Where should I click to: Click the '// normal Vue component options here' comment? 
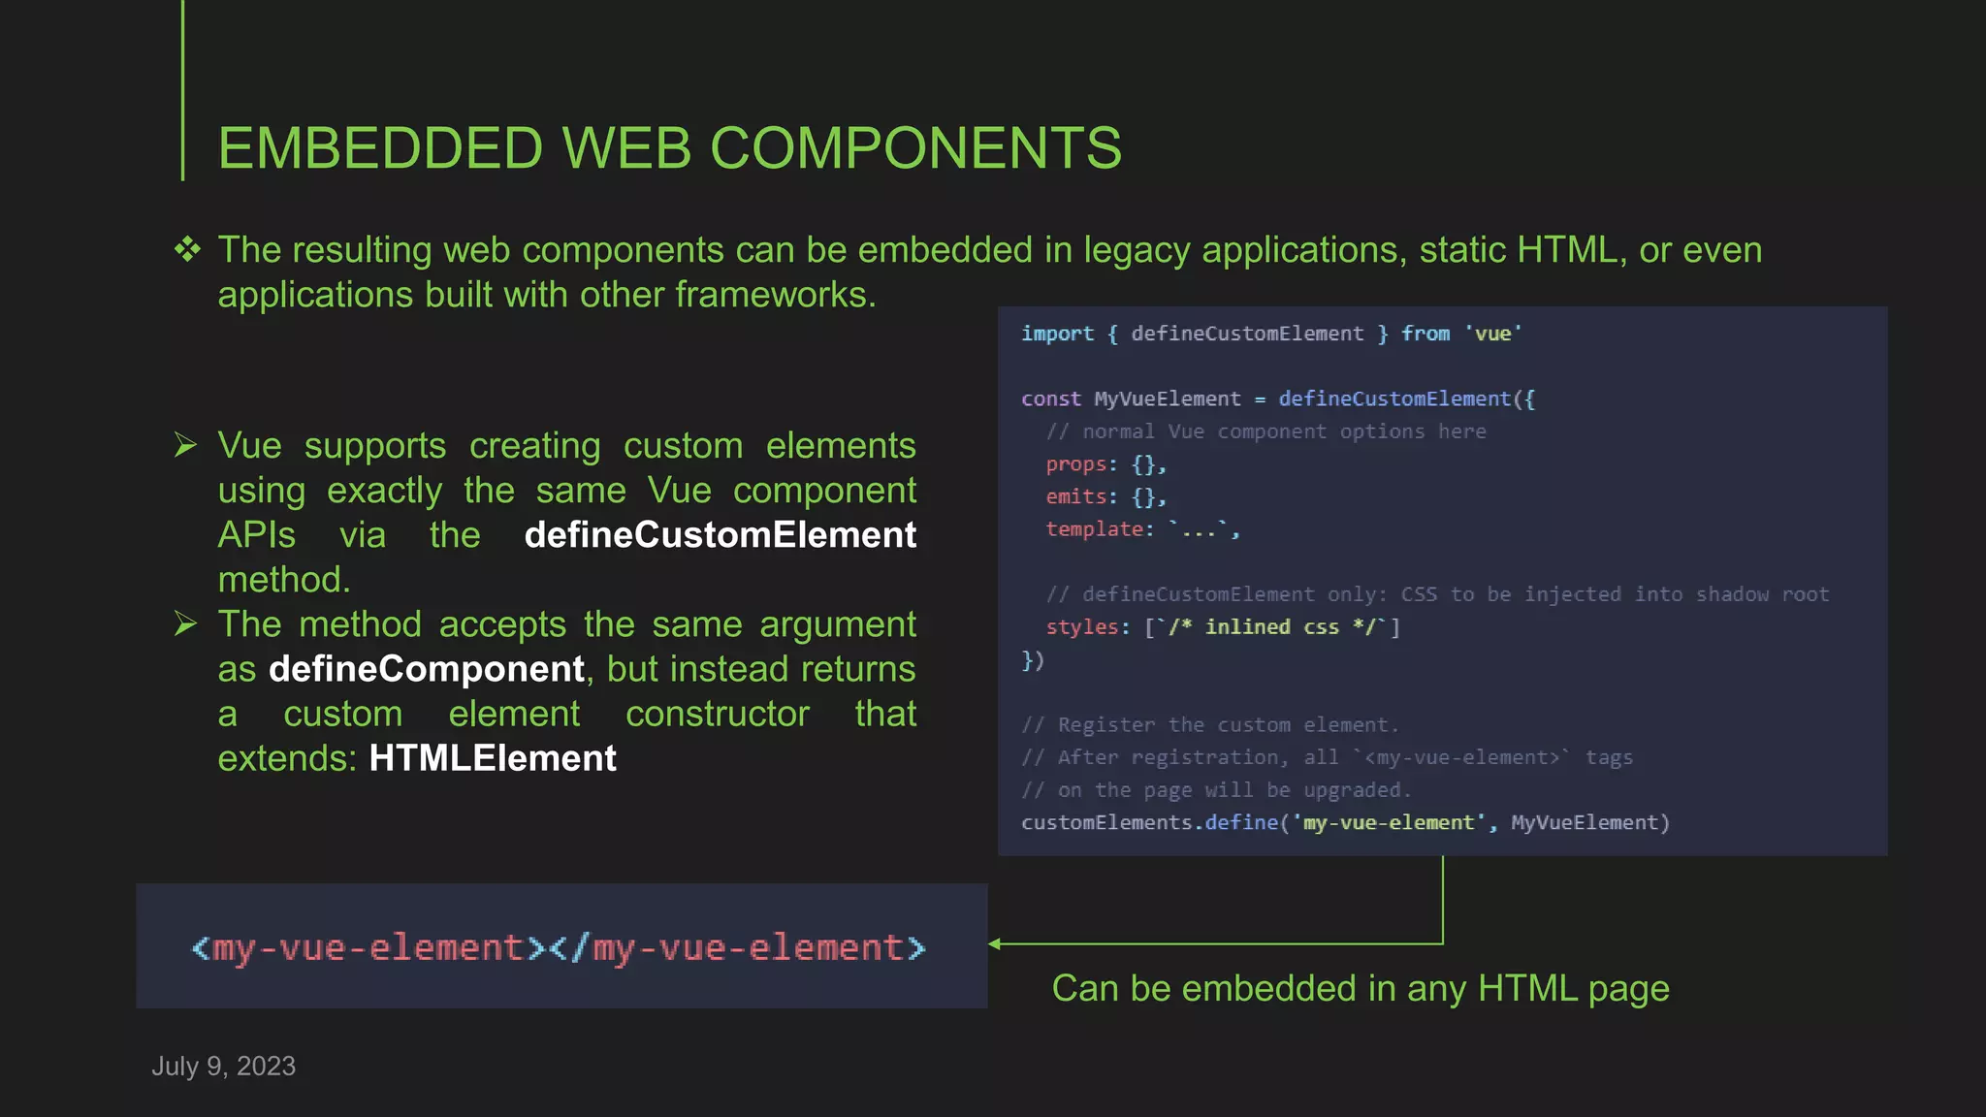point(1265,431)
